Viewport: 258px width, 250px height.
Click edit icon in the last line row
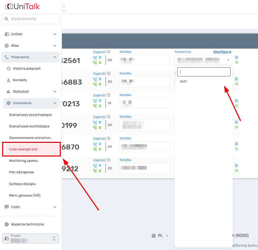click(236, 165)
